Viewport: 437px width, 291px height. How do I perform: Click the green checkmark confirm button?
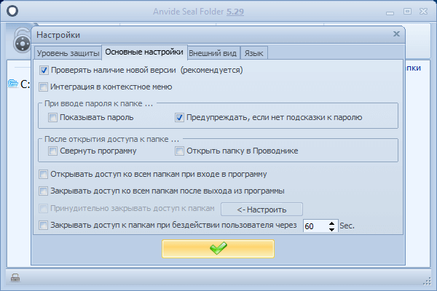tap(218, 248)
